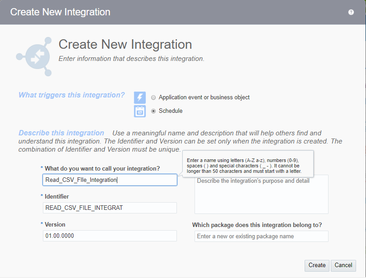This screenshot has height=278, width=366.
Task: Edit the Version field value
Action: tap(110, 236)
